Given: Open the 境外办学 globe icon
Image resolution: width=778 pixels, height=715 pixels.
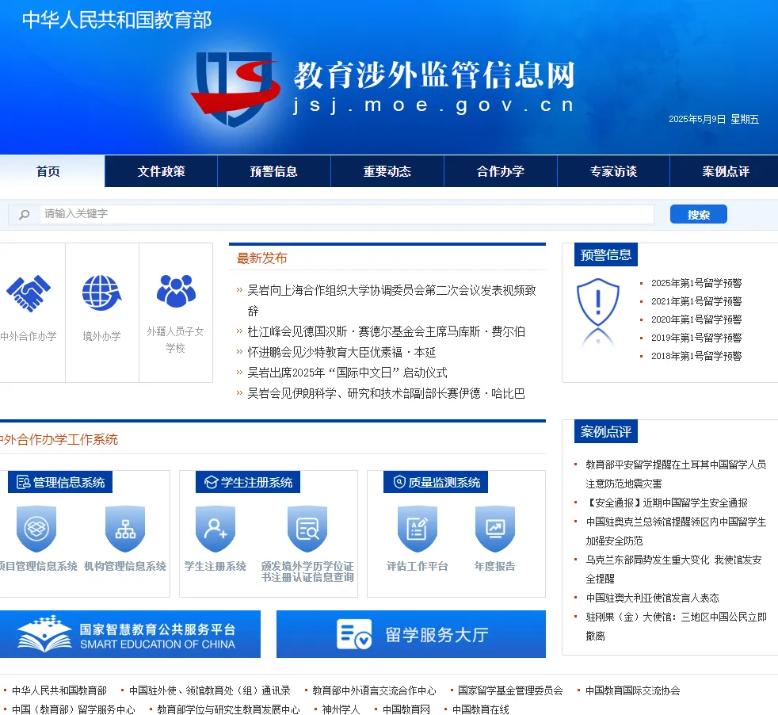Looking at the screenshot, I should point(101,293).
